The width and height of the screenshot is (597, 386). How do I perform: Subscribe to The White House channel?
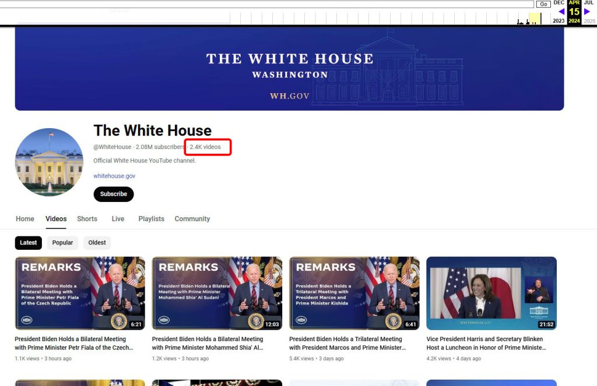pyautogui.click(x=114, y=194)
